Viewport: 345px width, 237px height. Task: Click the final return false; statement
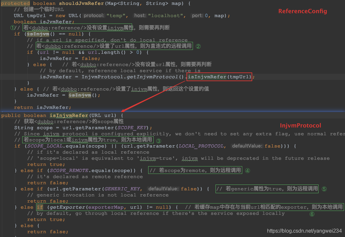[48, 232]
